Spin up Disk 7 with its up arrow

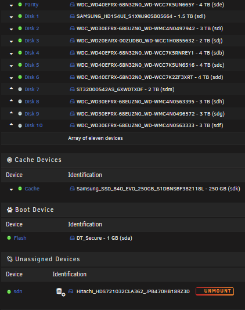click(11, 88)
